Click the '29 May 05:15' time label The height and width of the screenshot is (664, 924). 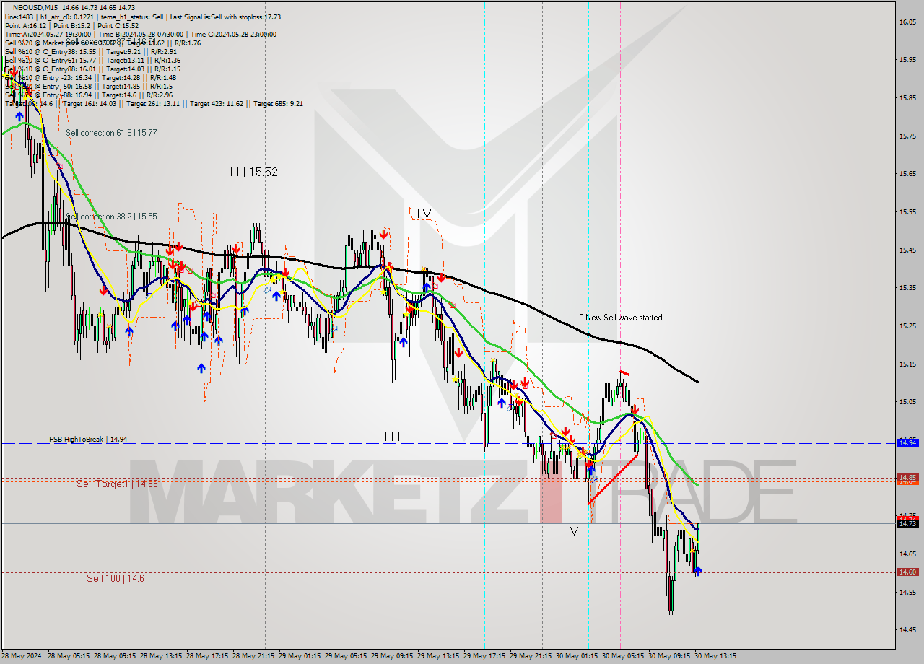pos(346,656)
